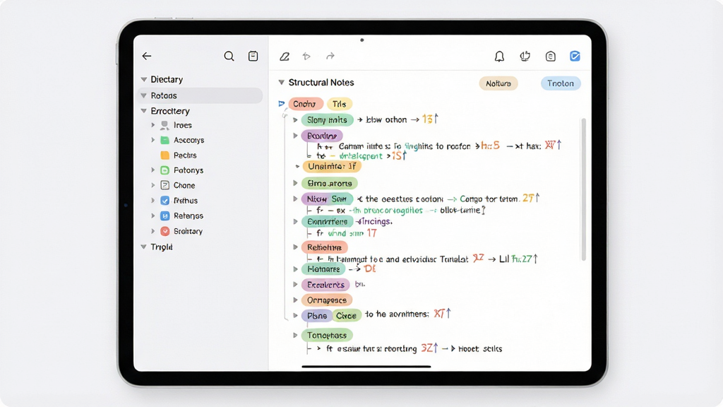Click the clipboard icon in the top toolbar
The width and height of the screenshot is (723, 407).
tap(551, 57)
